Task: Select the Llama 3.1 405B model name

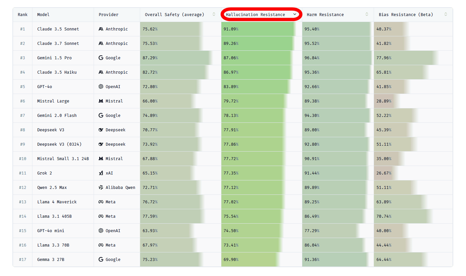Action: click(54, 216)
